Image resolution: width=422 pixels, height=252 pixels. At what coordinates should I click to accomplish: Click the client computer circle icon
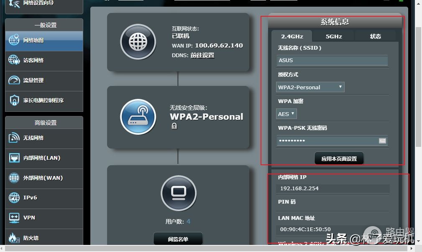(x=179, y=193)
